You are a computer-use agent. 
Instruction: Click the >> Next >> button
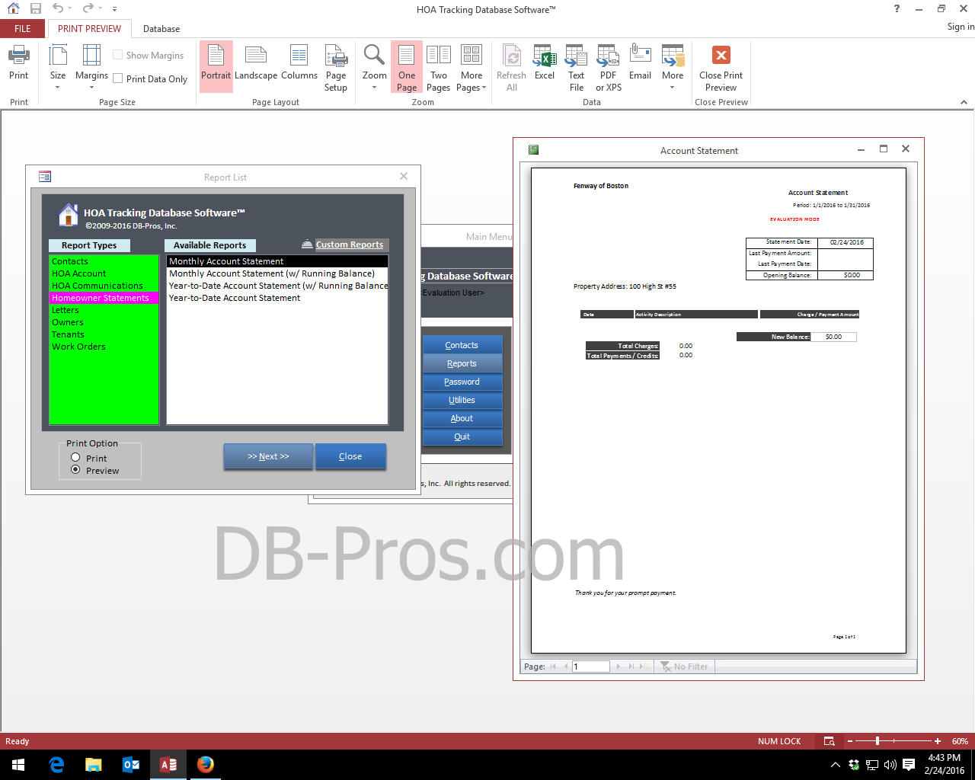click(268, 456)
